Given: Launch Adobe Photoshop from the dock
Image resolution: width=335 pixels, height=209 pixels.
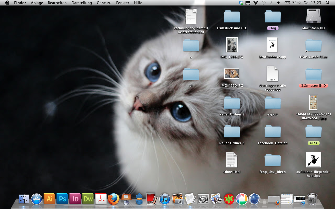Looking at the screenshot, I should pyautogui.click(x=62, y=199).
